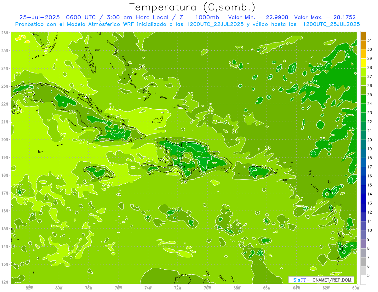Click the 78W longitude axis label

tap(89, 288)
